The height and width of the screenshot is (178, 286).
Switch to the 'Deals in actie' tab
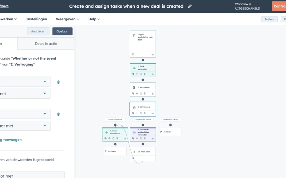46,43
